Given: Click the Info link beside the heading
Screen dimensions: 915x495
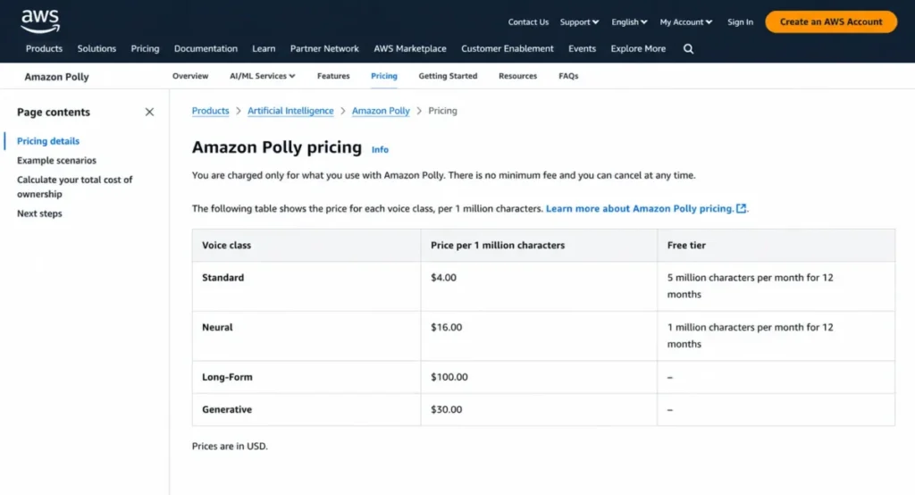Looking at the screenshot, I should coord(380,149).
